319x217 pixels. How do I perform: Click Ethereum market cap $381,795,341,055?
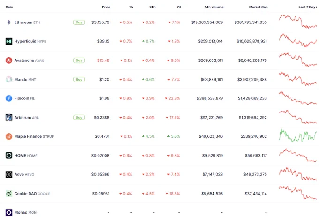(x=251, y=22)
